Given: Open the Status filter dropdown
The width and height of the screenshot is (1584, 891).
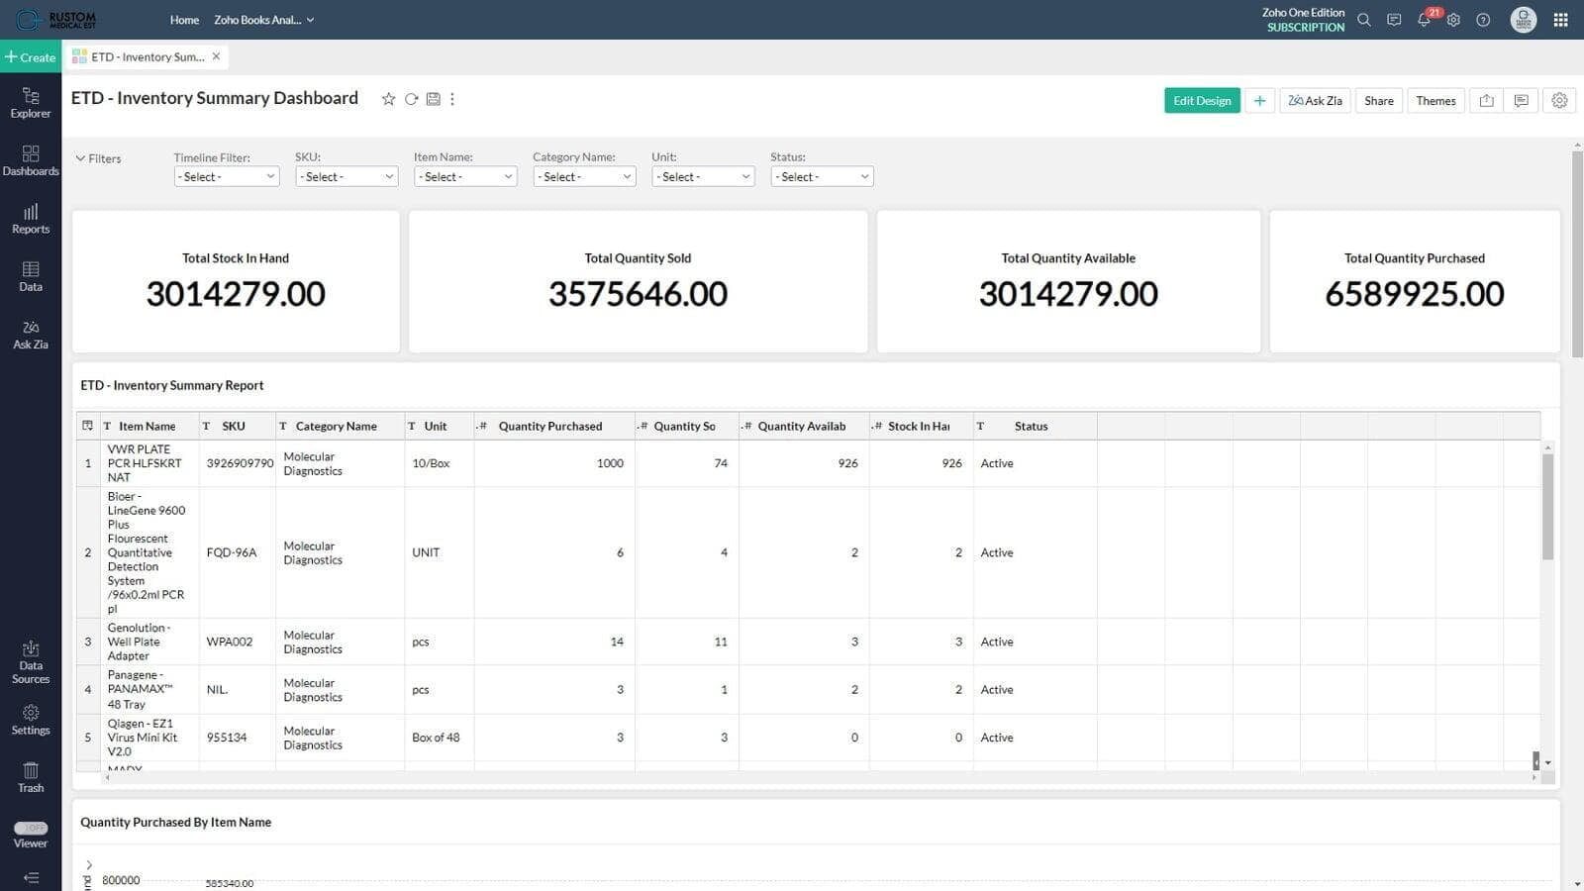Looking at the screenshot, I should (x=822, y=176).
